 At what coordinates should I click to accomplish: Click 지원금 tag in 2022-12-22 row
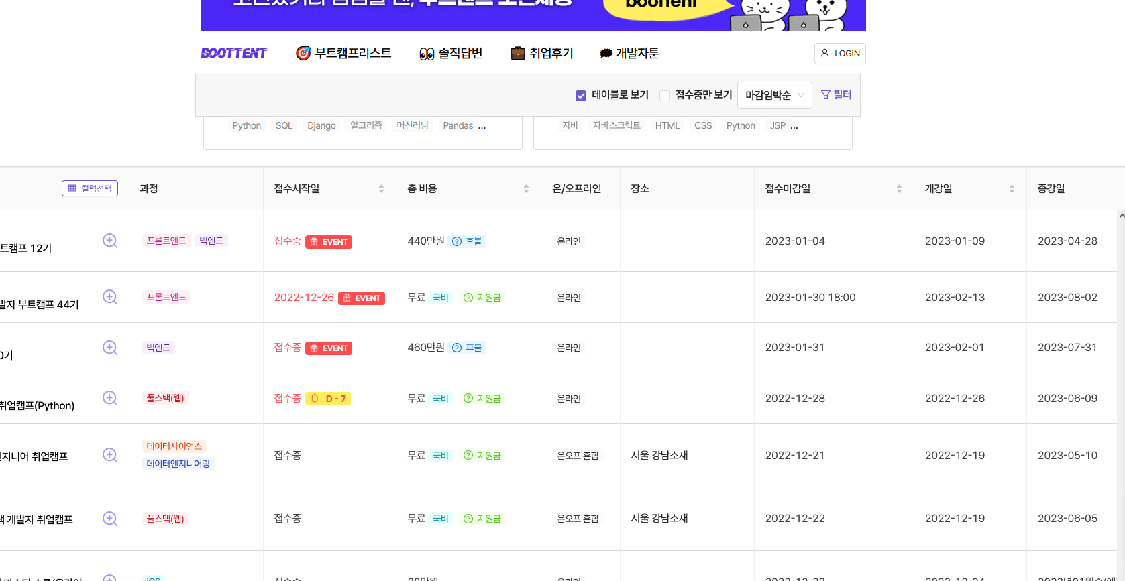point(482,519)
